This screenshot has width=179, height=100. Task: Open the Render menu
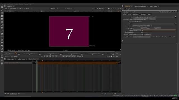tap(21, 4)
